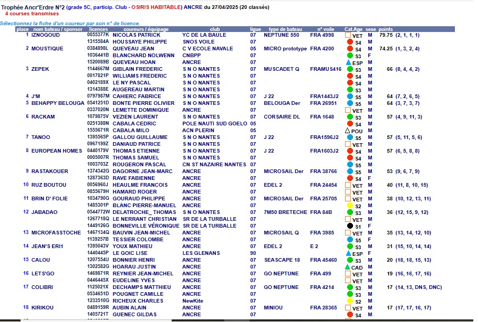Click the boat name EUROPEAN HOMES
This screenshot has width=478, height=322.
pyautogui.click(x=57, y=151)
